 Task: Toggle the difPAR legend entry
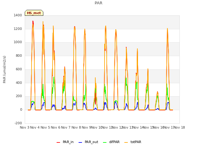coord(111,142)
